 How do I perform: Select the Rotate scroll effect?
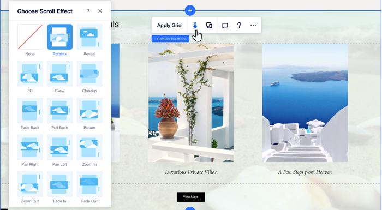coord(89,110)
